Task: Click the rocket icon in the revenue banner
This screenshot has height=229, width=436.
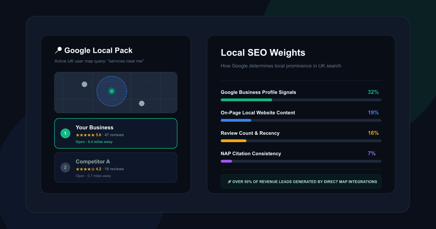Action: 229,182
